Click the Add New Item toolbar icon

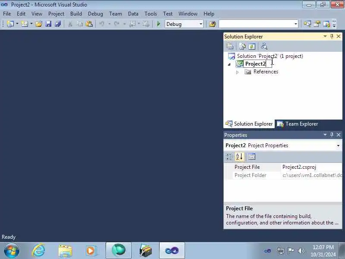(x=25, y=24)
